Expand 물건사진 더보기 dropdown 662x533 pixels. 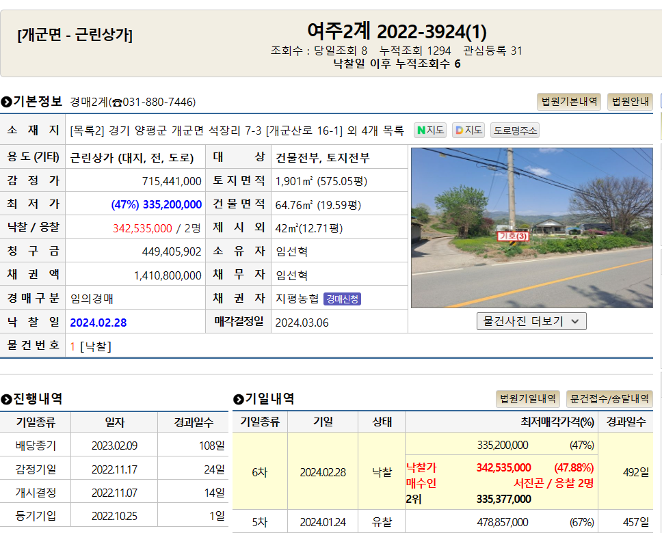(531, 321)
